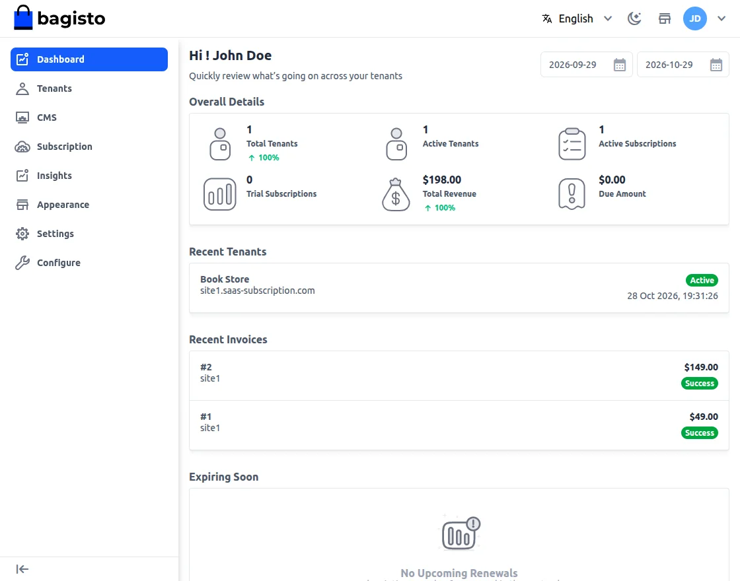Open the CMS sidebar menu

(89, 118)
